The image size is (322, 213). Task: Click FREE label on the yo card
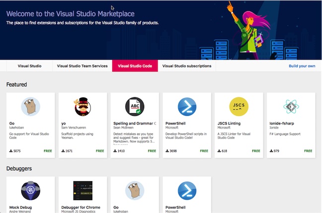pos(100,151)
